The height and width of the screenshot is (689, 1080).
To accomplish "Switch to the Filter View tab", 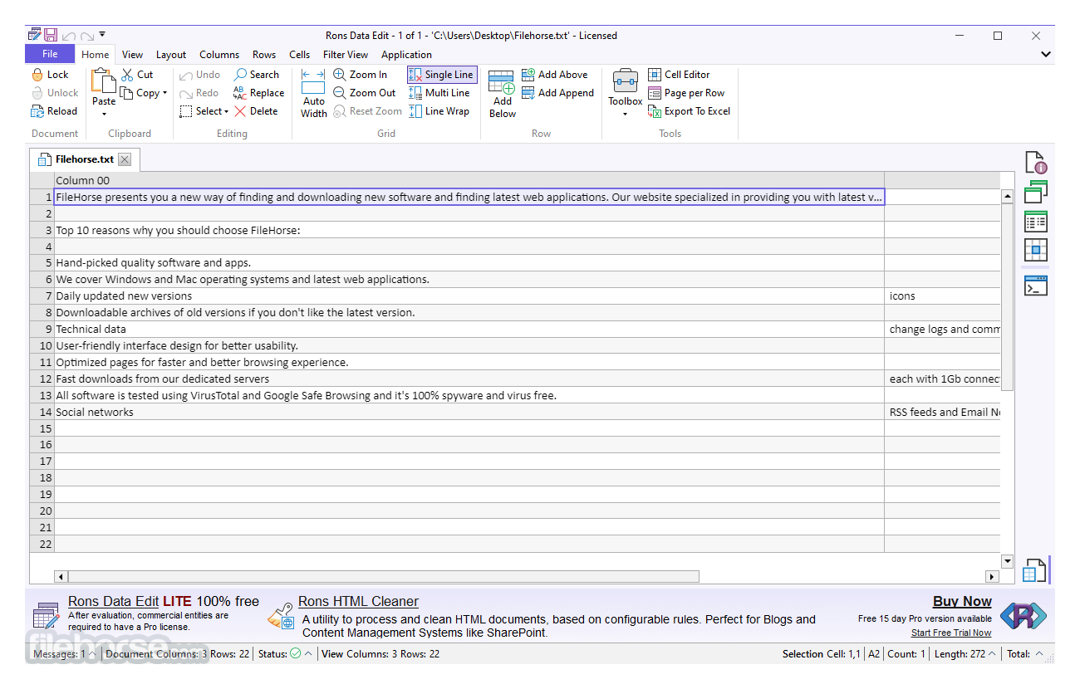I will click(x=346, y=55).
